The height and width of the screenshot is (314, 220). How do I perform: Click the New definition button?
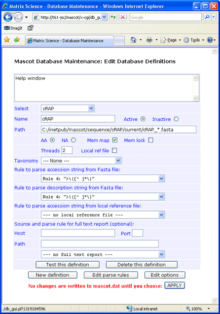coord(52,275)
